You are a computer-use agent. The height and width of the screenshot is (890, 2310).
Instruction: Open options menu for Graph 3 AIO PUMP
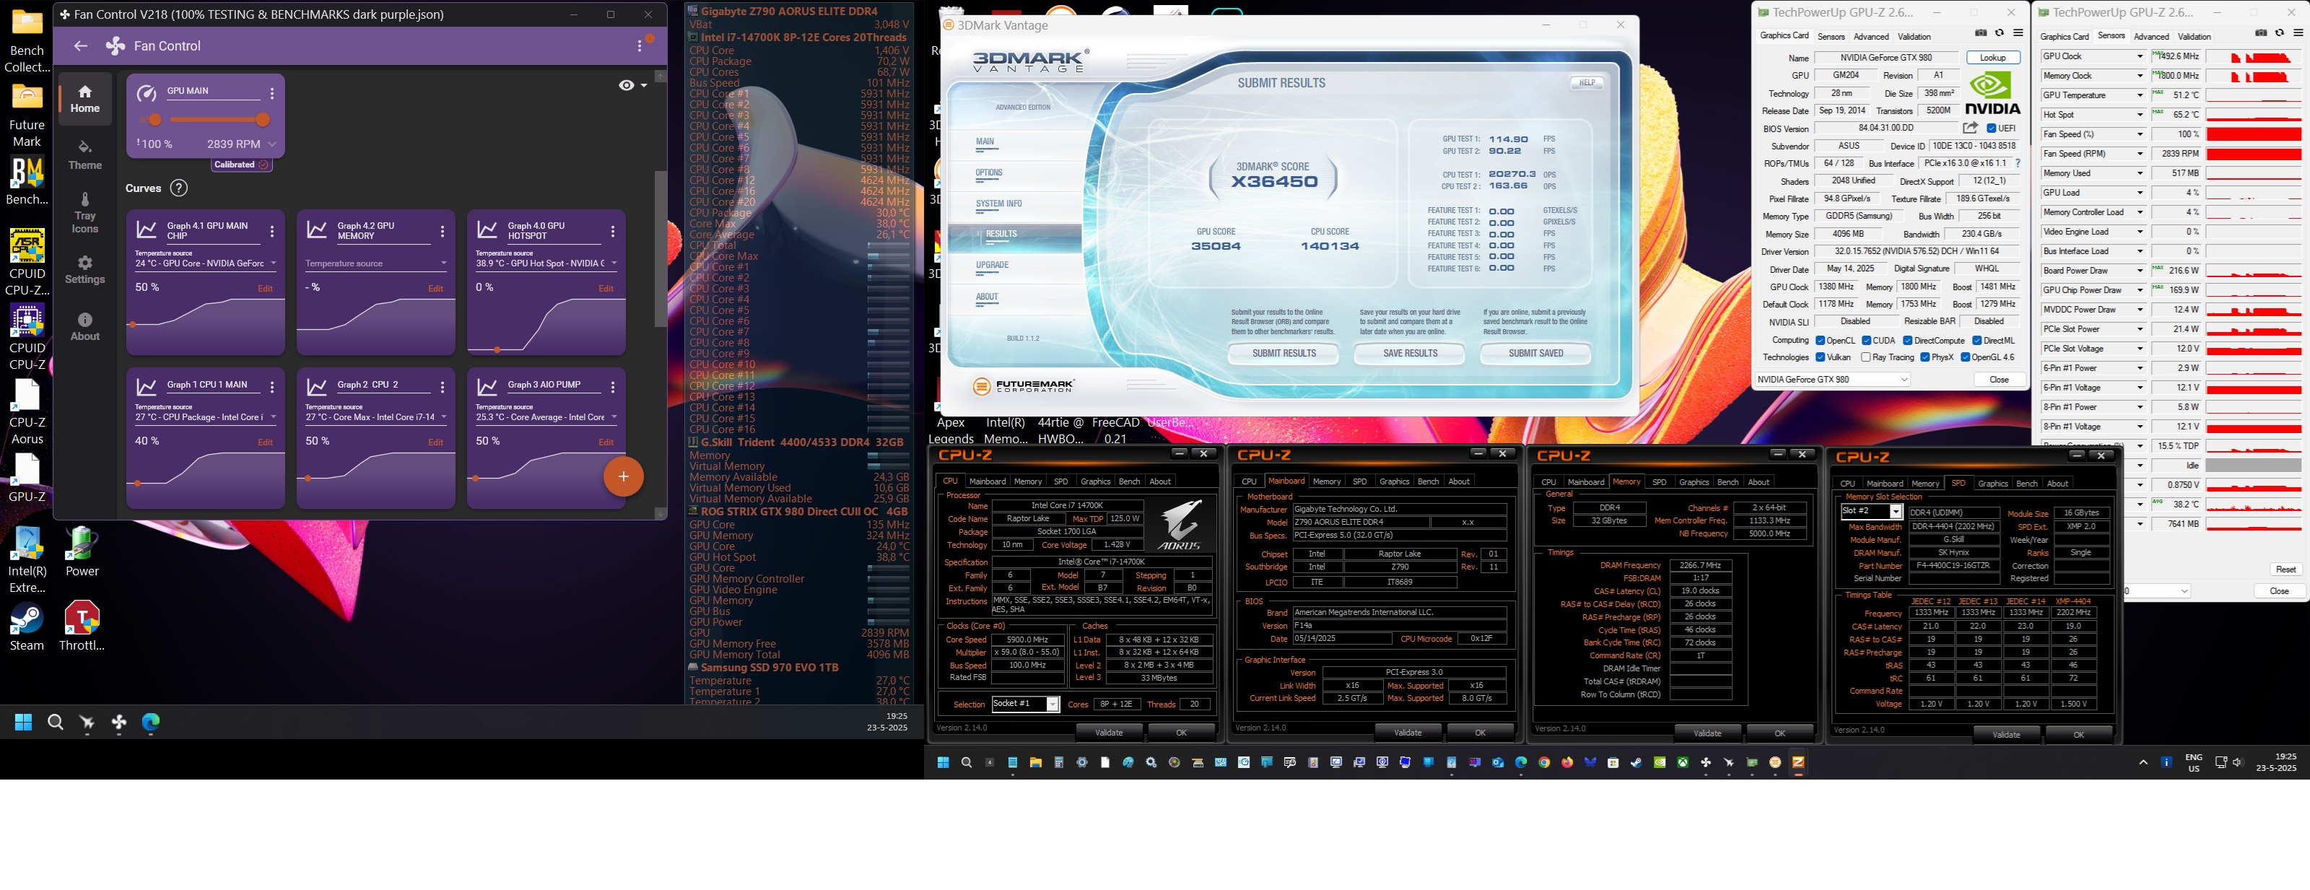pos(612,387)
